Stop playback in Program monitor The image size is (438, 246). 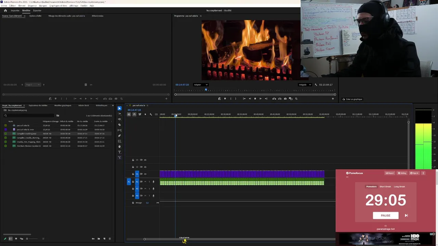(255, 99)
